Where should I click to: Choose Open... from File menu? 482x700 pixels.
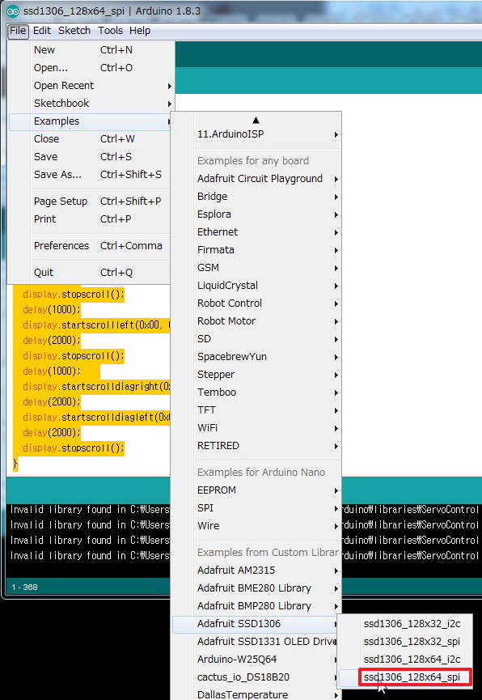[x=91, y=68]
